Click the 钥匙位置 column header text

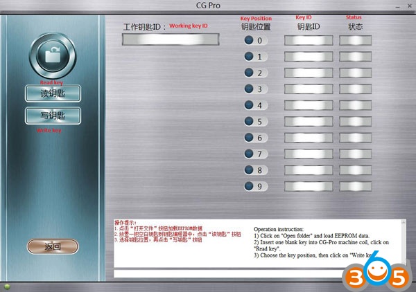pos(256,27)
